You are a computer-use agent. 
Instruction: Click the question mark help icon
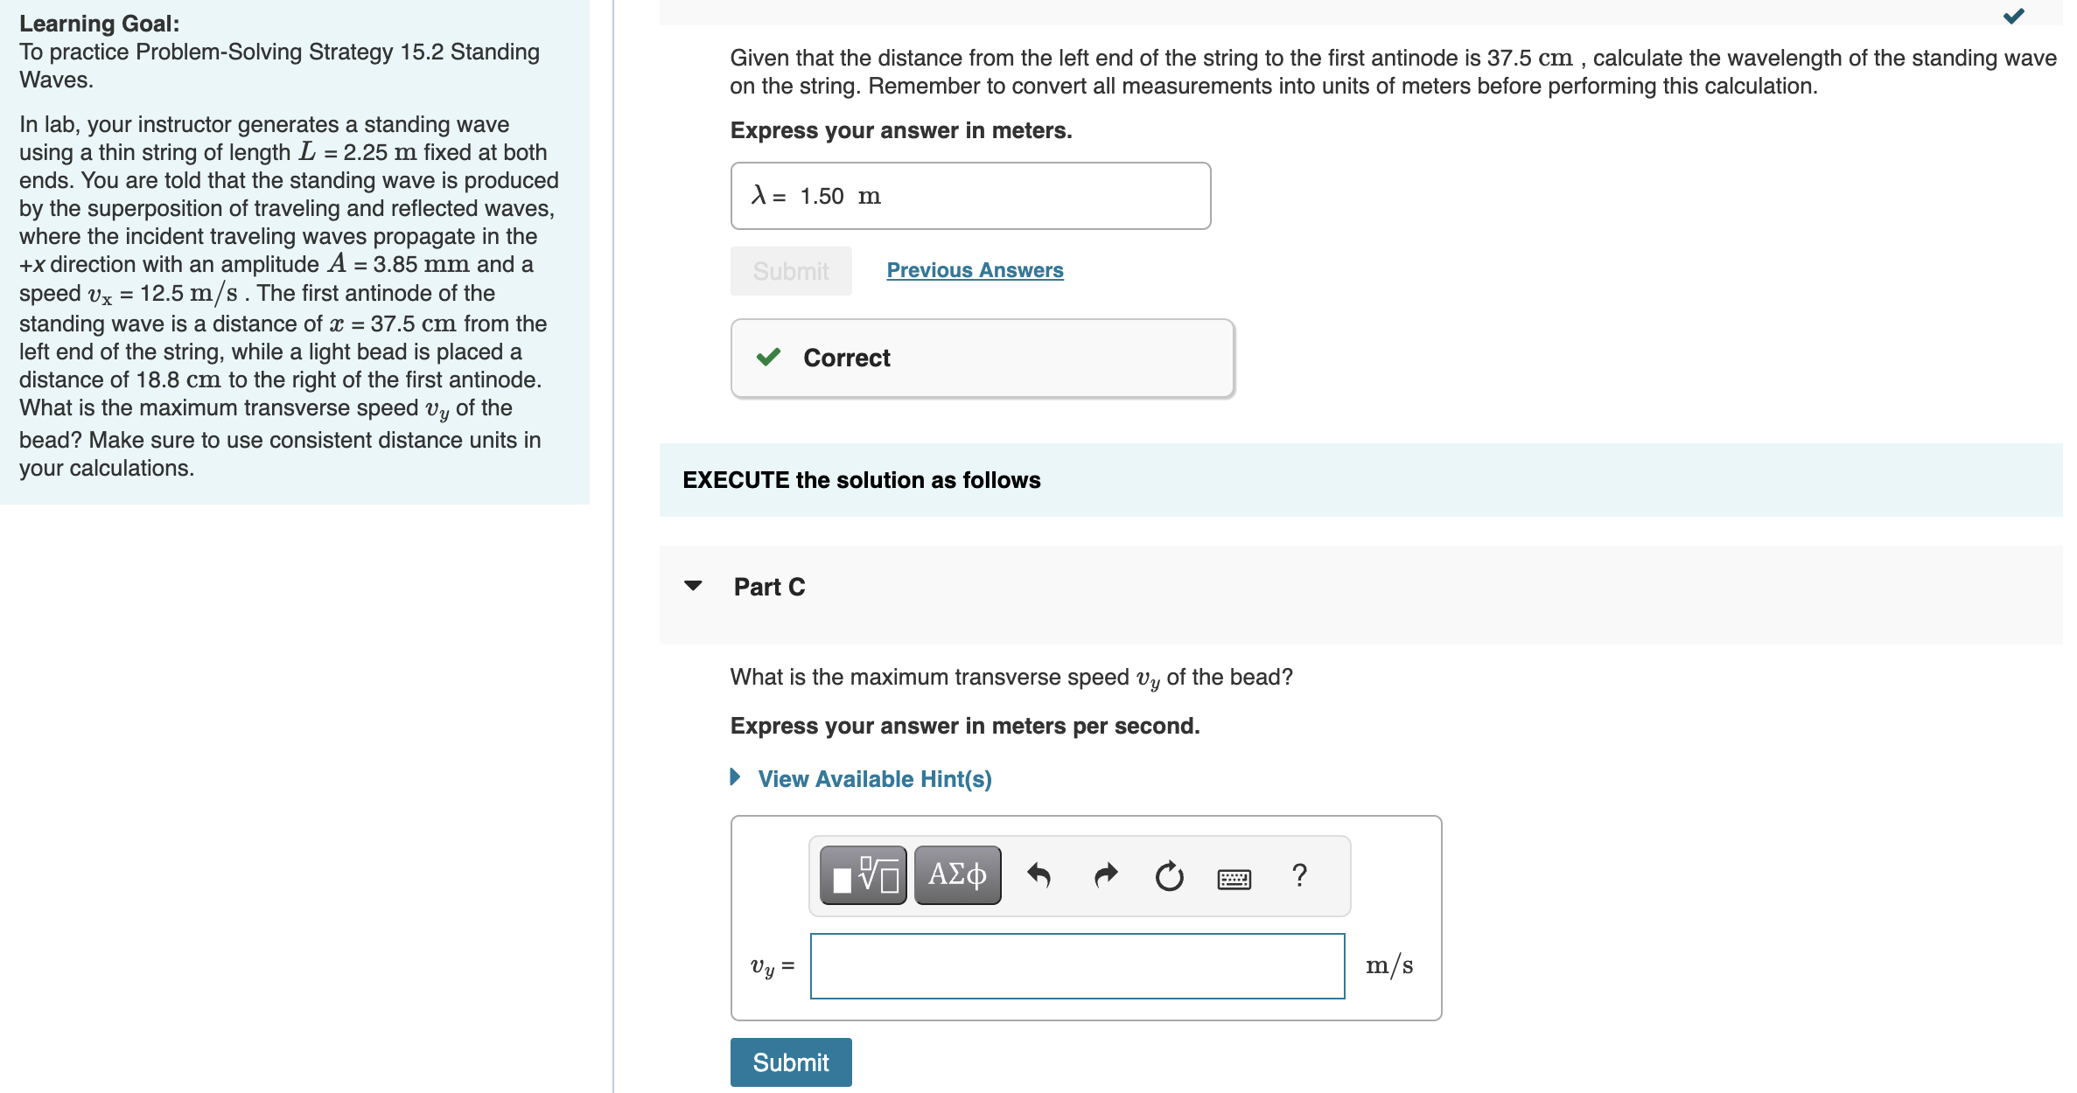point(1299,875)
